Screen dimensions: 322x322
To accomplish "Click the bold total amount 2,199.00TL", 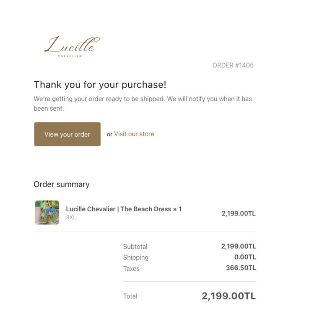I will [229, 296].
